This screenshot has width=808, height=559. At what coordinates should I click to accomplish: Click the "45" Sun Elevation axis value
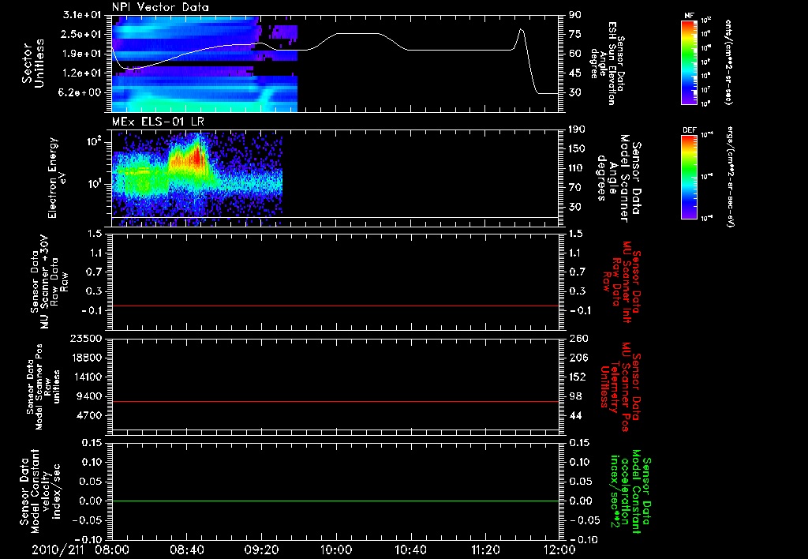pyautogui.click(x=575, y=73)
